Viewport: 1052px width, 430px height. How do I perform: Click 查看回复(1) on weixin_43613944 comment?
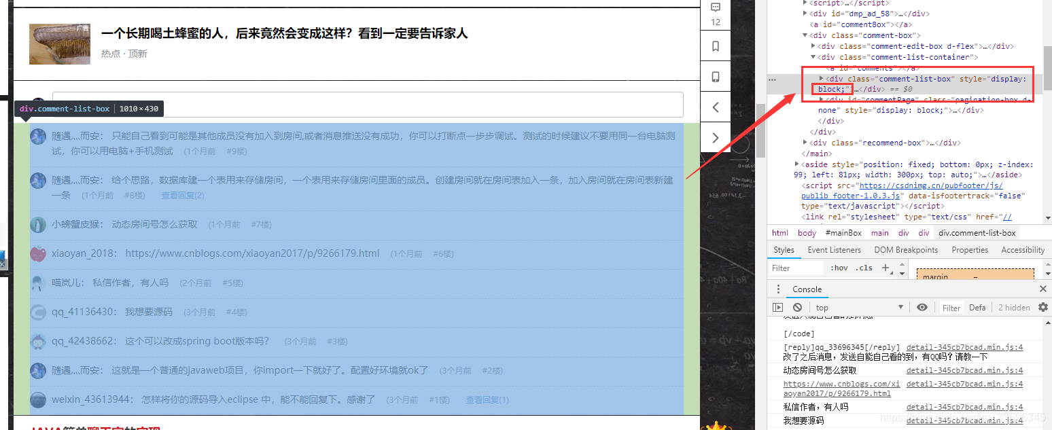pos(487,400)
